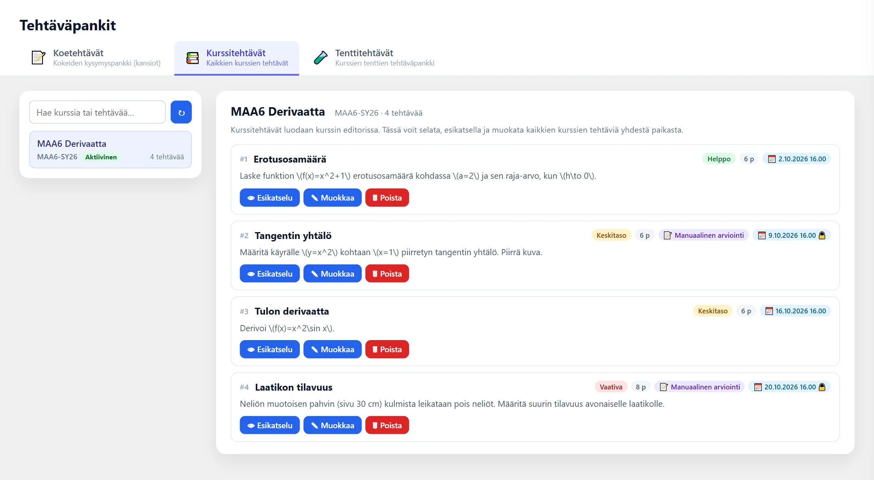Click the books icon of Kurssitehtävät tab
Viewport: 874px width, 480px height.
tap(193, 58)
